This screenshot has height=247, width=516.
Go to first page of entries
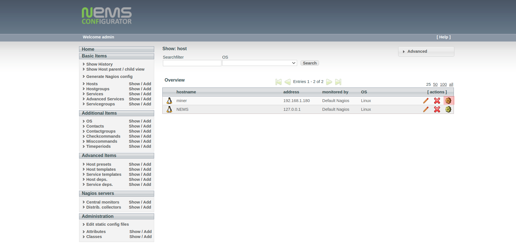coord(279,82)
